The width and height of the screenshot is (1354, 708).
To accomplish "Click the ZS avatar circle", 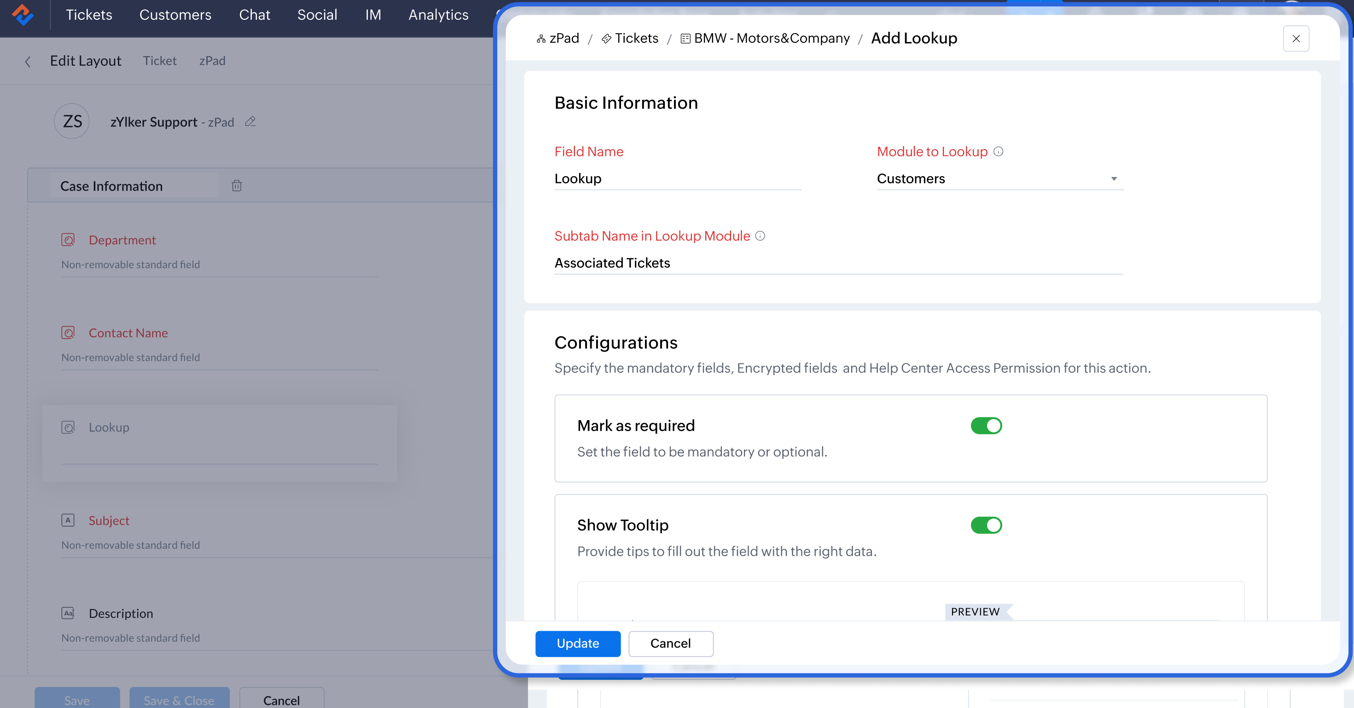I will coord(72,121).
